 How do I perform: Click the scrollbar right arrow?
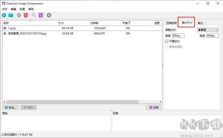pyautogui.click(x=160, y=102)
